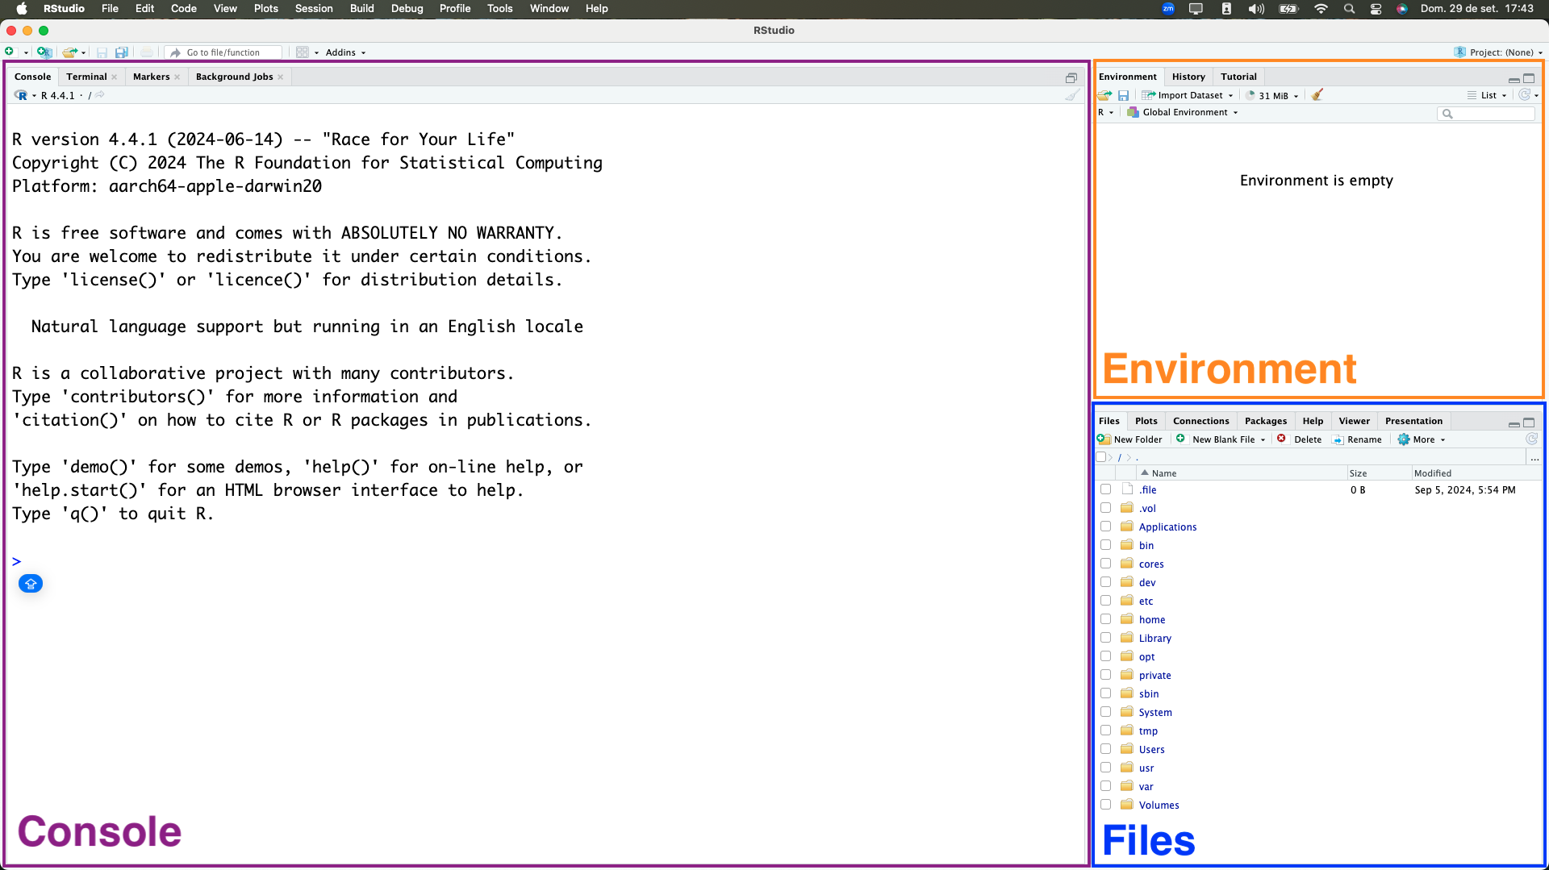
Task: Open the New Blank File dropdown
Action: click(x=1221, y=439)
